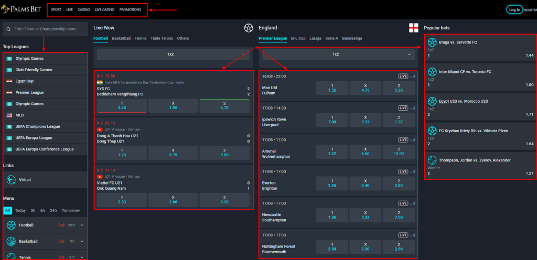This screenshot has width=537, height=260.
Task: Click the soccer ball icon beside Live Now
Action: coord(249,28)
